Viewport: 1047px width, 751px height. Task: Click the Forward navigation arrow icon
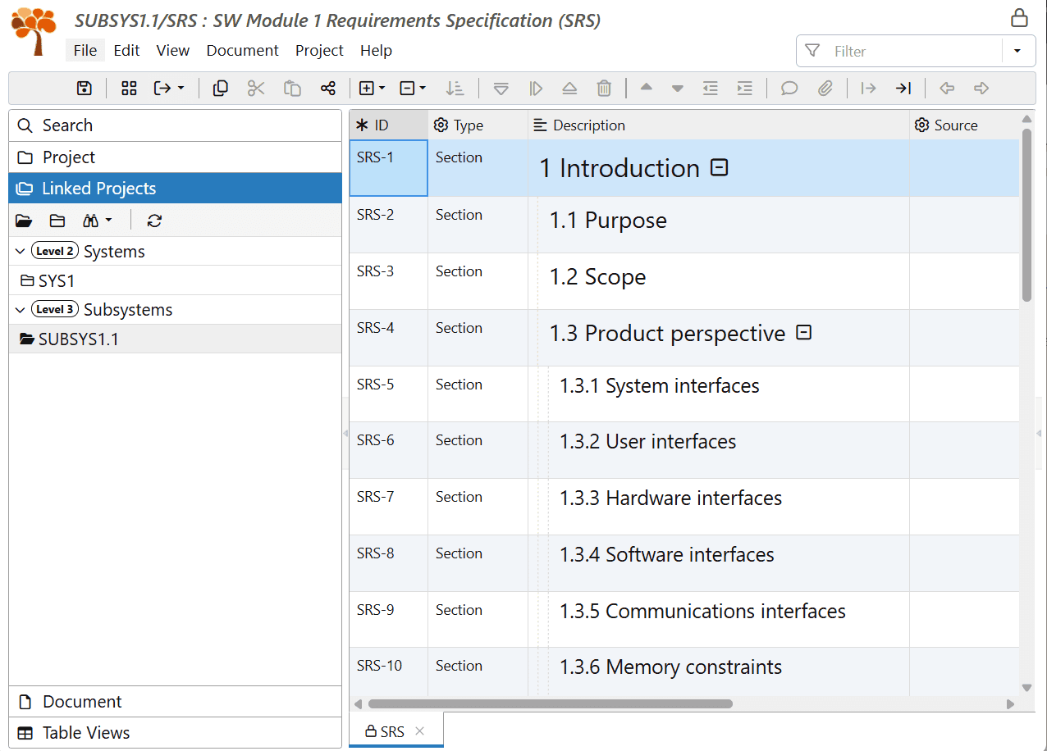pyautogui.click(x=981, y=89)
